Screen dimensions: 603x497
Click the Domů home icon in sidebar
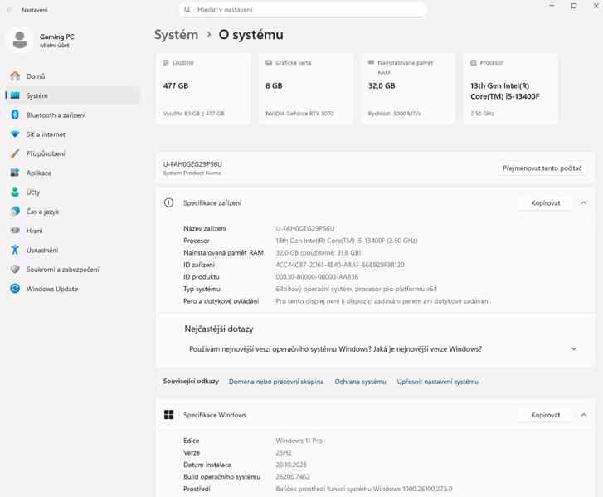pos(15,76)
